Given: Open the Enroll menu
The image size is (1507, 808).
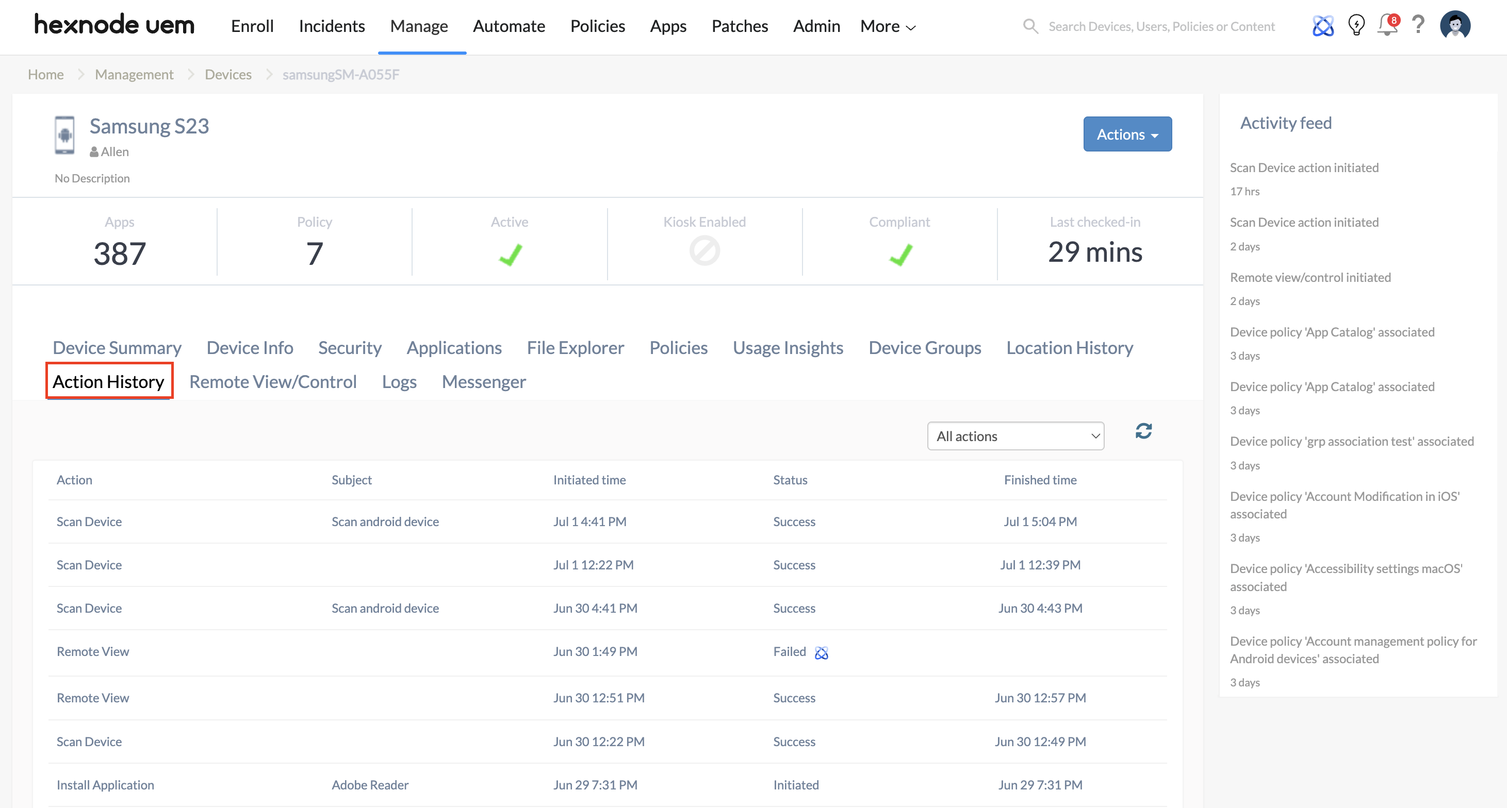Looking at the screenshot, I should (252, 26).
